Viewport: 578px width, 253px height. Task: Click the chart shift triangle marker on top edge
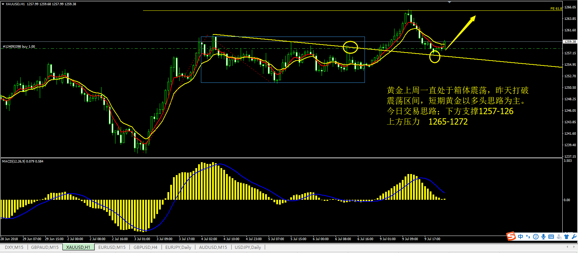pyautogui.click(x=449, y=2)
